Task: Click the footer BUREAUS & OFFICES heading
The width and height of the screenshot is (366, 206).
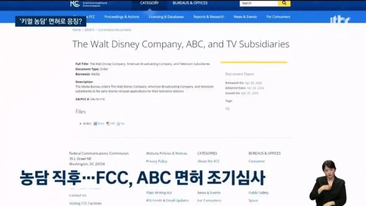Action: 264,153
